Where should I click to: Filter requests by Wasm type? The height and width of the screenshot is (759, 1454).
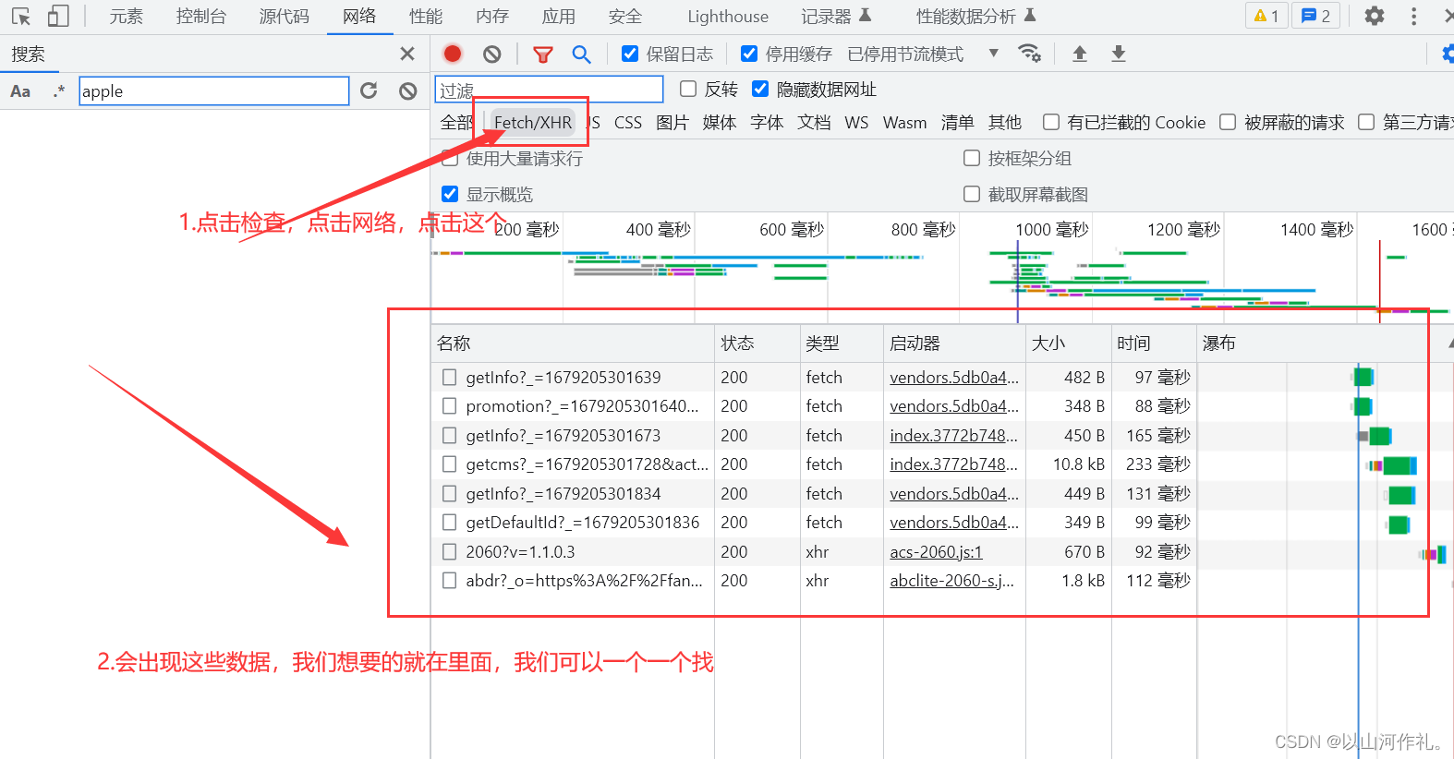click(x=904, y=122)
